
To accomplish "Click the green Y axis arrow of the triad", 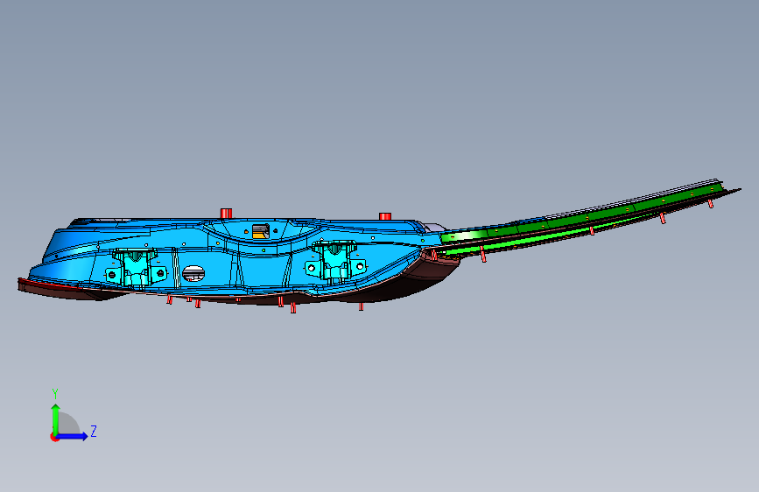I will [x=56, y=419].
